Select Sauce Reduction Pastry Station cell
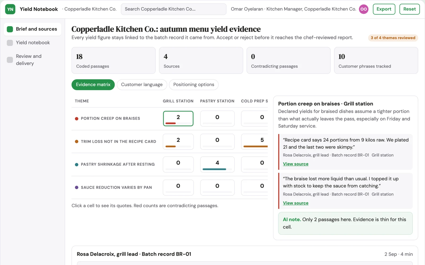This screenshot has height=265, width=425. [x=217, y=188]
